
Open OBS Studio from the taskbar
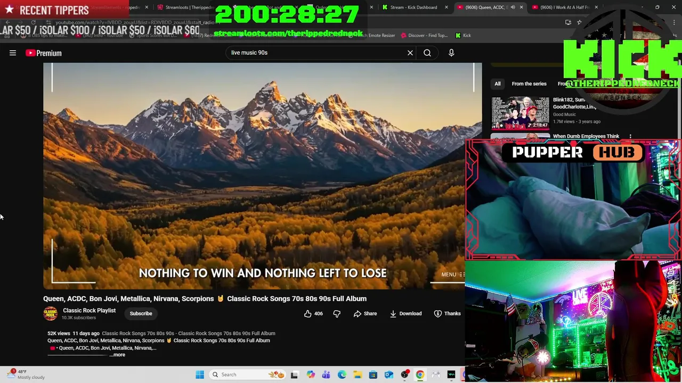(x=404, y=374)
